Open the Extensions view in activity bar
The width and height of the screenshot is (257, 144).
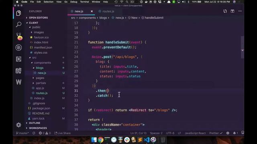(x=18, y=59)
